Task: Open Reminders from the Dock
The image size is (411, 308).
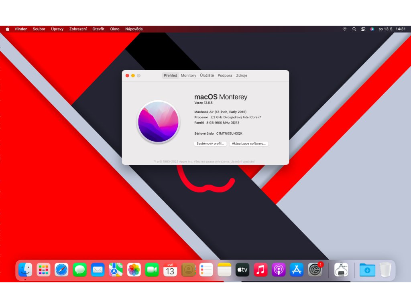Action: (206, 270)
